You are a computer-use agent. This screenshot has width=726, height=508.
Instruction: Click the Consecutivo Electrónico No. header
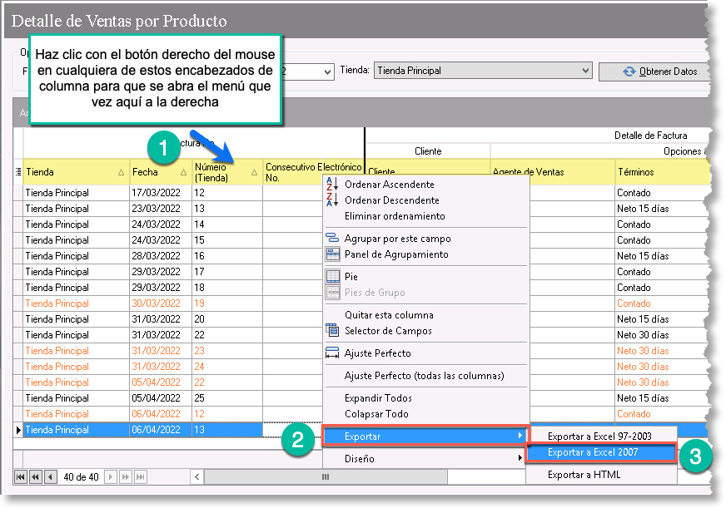point(313,172)
